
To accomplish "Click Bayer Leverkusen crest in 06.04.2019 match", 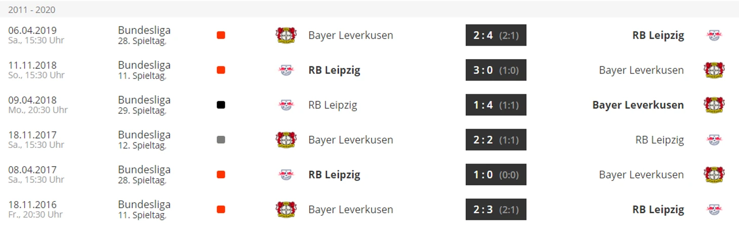I will click(286, 35).
